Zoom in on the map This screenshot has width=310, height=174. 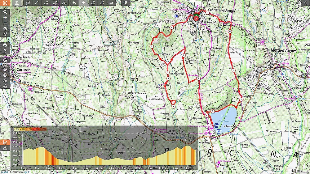click(x=5, y=18)
